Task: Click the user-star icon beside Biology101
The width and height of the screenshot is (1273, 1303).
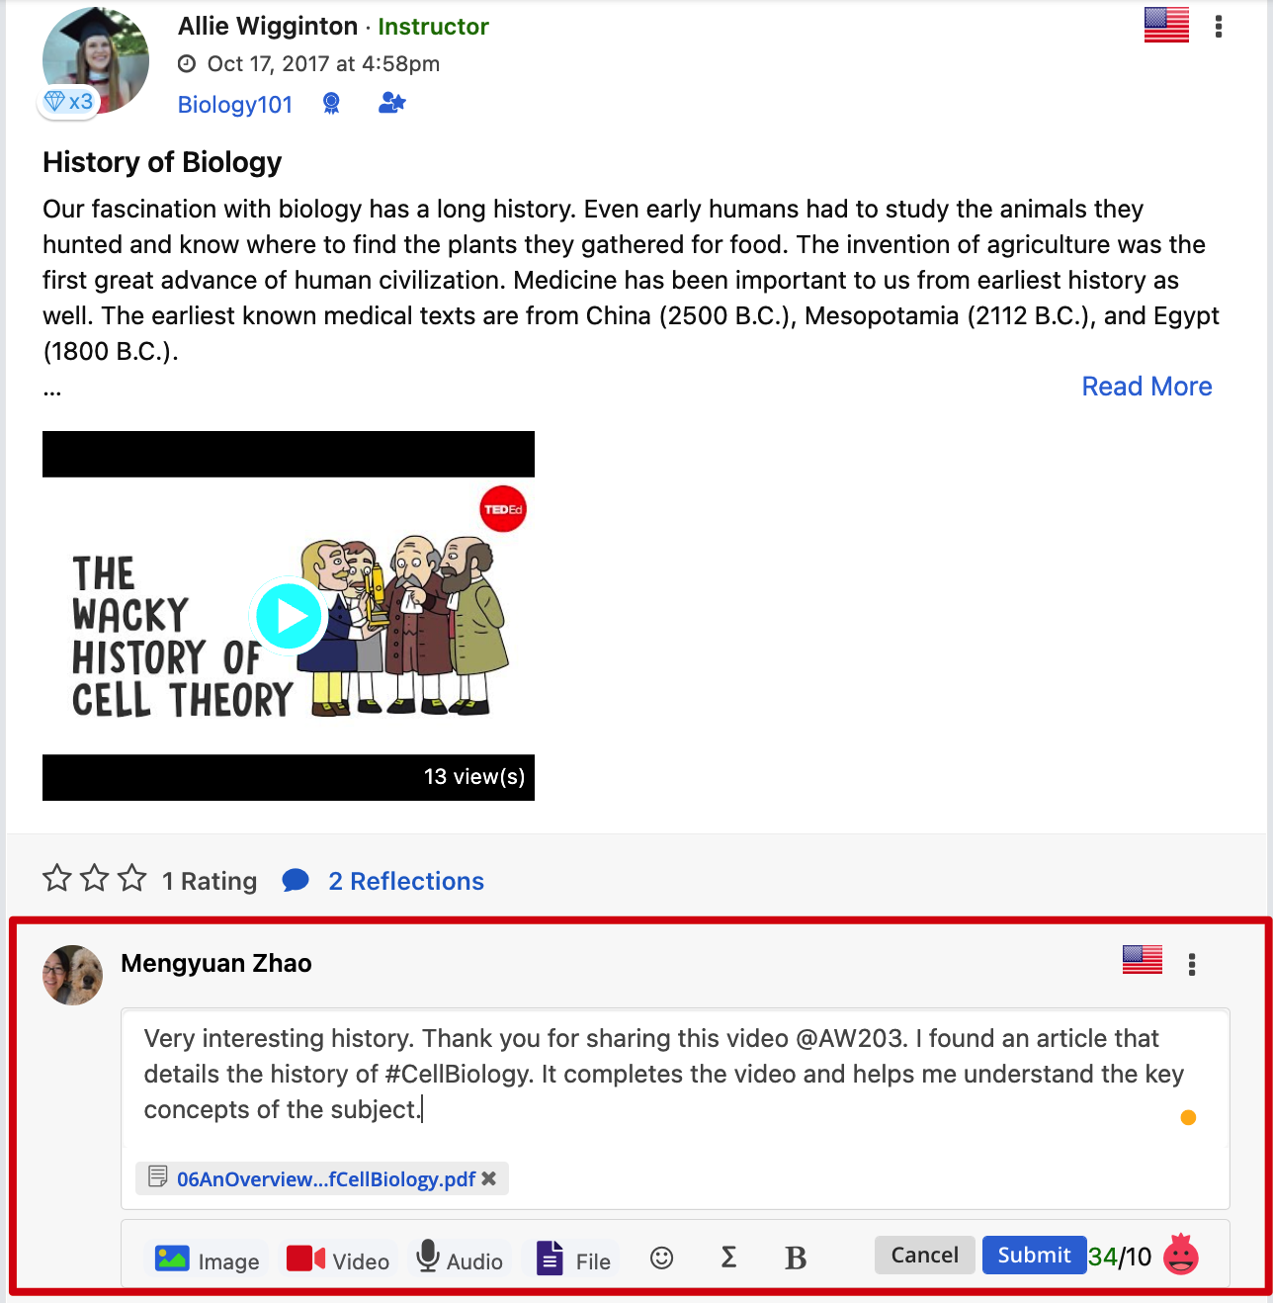Action: click(392, 103)
